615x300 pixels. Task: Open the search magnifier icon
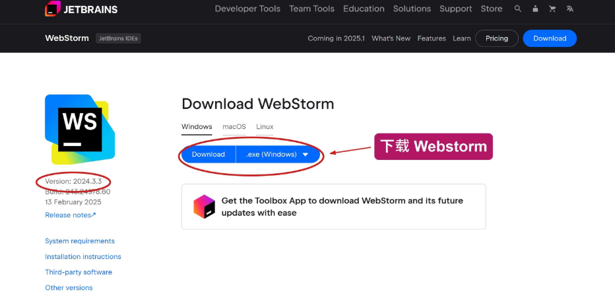point(518,9)
